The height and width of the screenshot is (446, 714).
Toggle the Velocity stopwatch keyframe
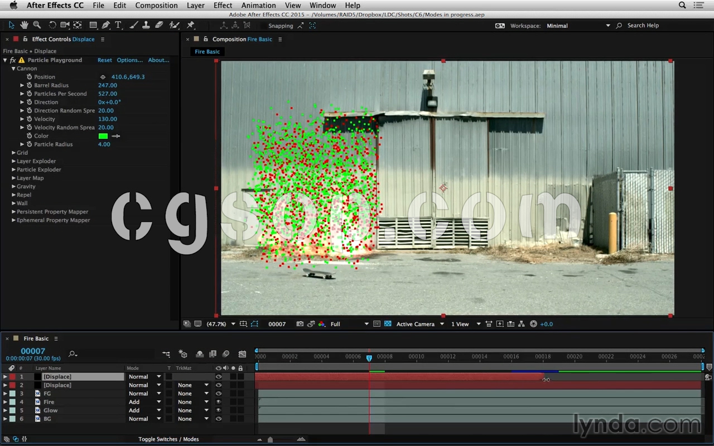click(30, 119)
